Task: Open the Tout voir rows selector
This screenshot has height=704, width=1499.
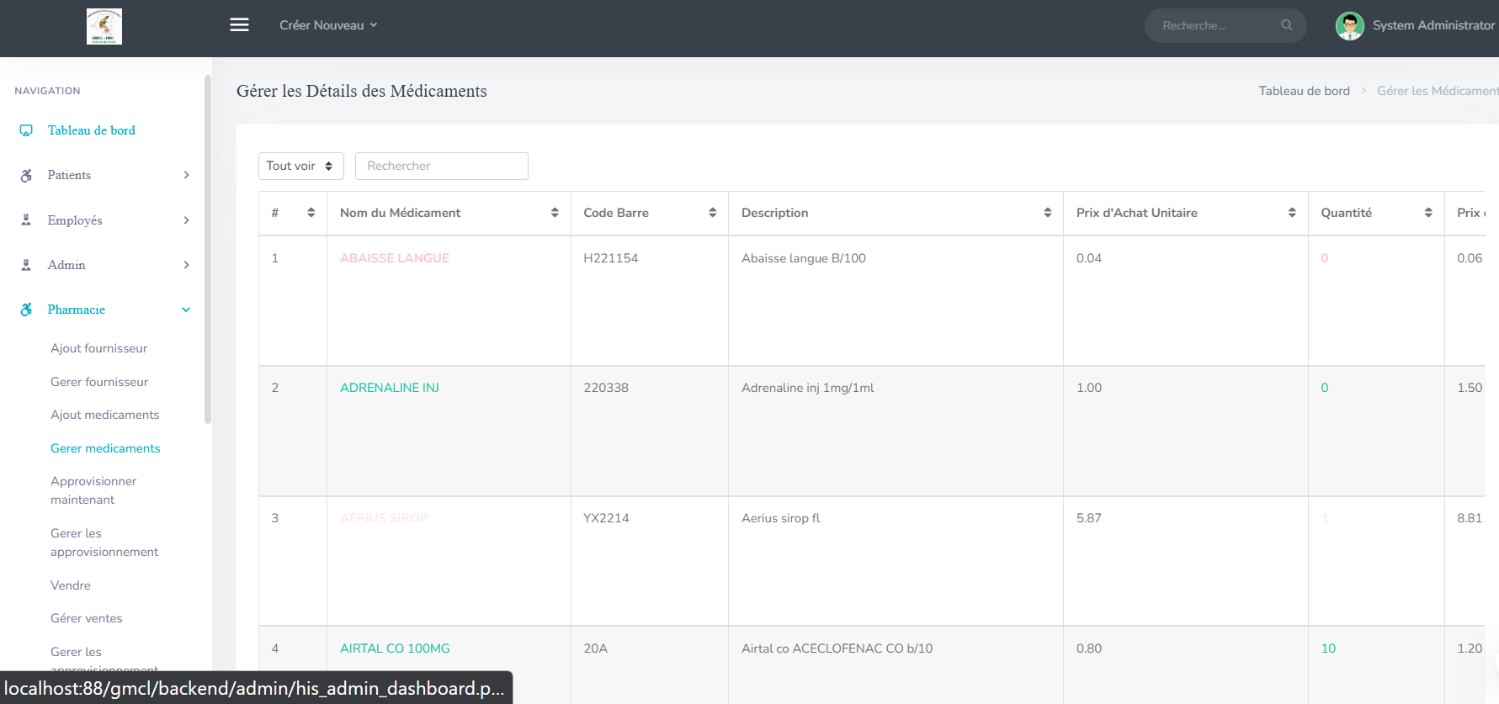Action: click(x=300, y=166)
